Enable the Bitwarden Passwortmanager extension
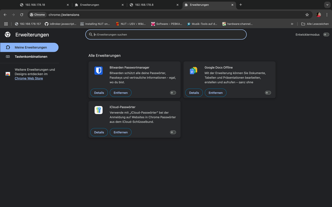Screen dimensions: 332x207 tap(173, 93)
